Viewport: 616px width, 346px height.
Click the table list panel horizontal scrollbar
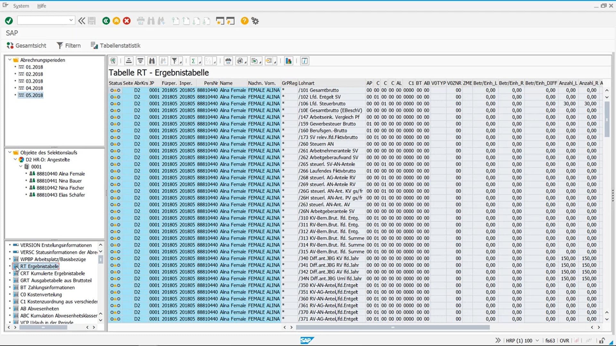coord(43,327)
